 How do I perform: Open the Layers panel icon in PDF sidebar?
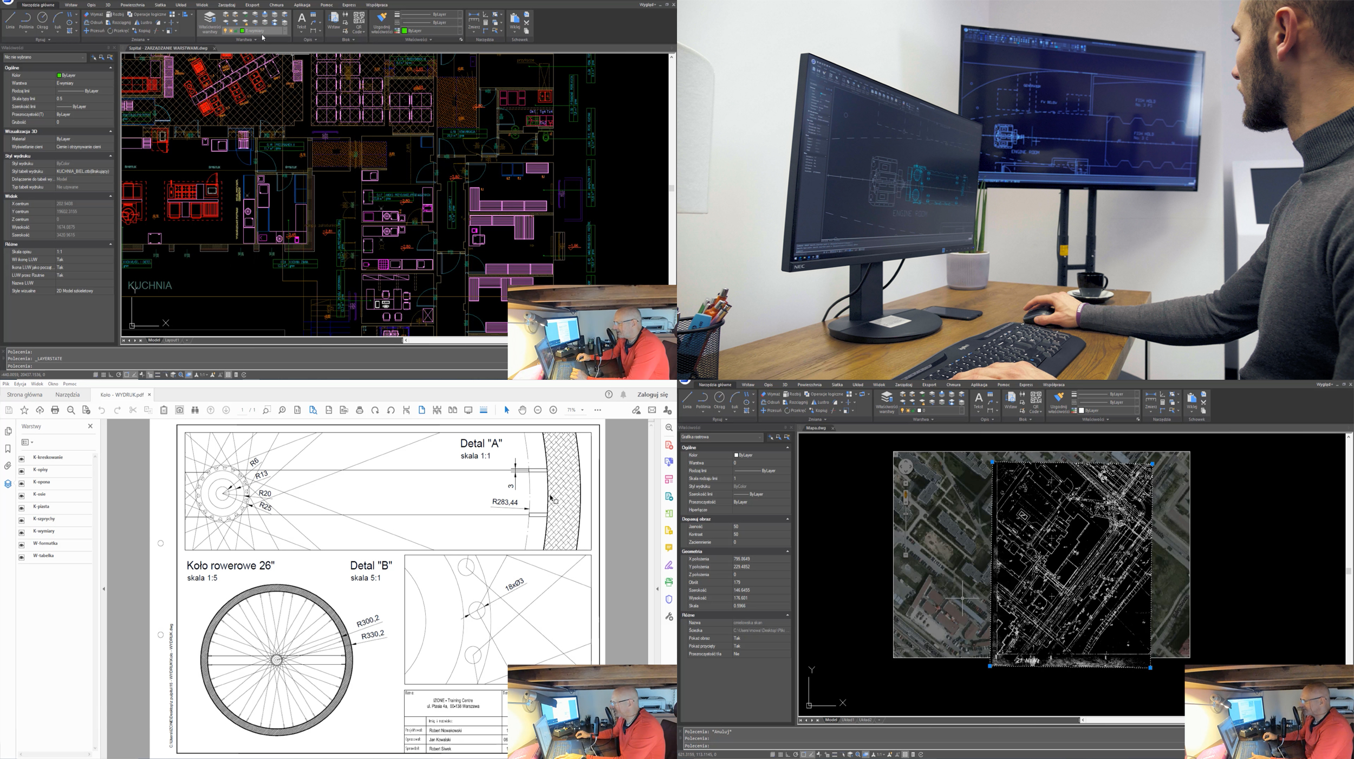point(8,484)
